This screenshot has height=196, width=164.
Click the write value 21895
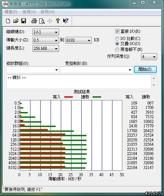tap(132, 163)
